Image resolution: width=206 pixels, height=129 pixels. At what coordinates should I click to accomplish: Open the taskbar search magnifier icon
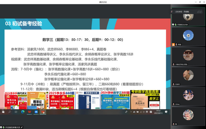[10, 112]
